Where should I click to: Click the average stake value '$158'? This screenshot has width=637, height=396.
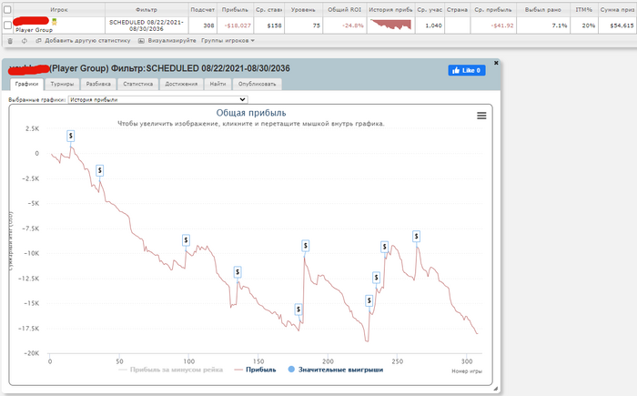click(x=274, y=25)
